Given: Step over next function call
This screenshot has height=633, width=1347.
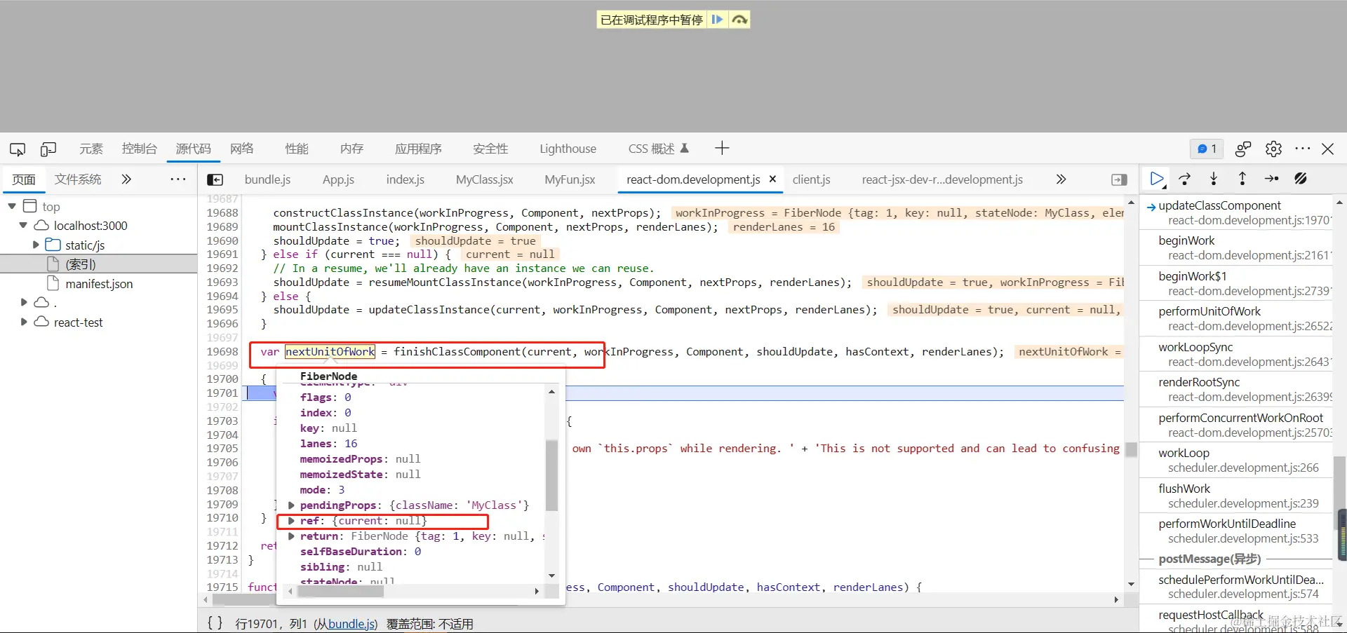Looking at the screenshot, I should (1185, 179).
